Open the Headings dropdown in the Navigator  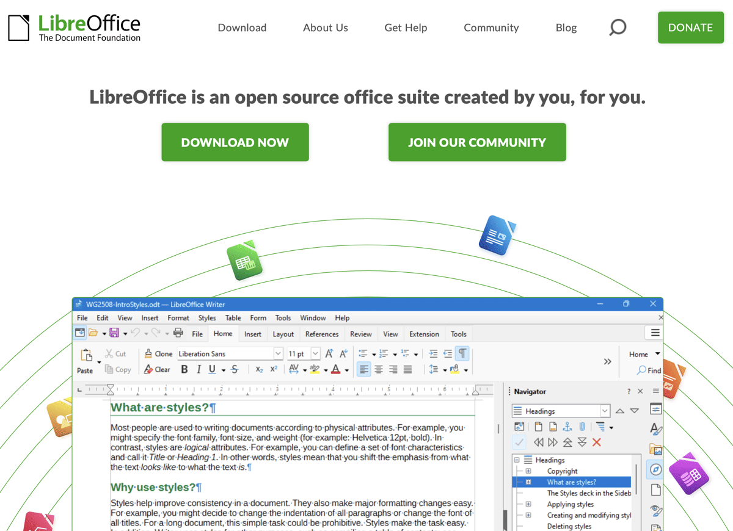(605, 411)
